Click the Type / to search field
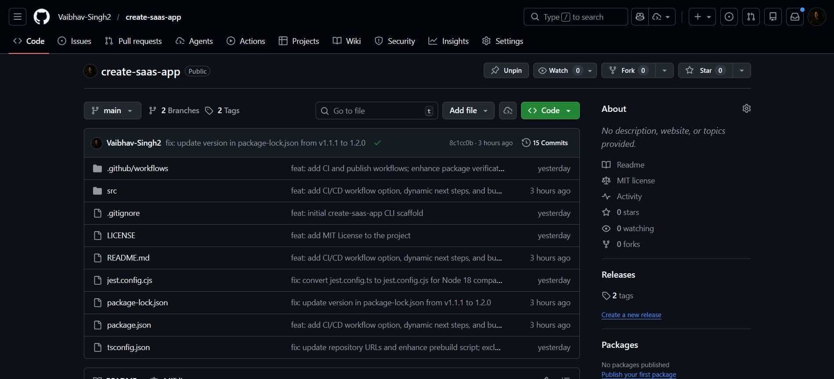This screenshot has height=379, width=834. point(575,17)
